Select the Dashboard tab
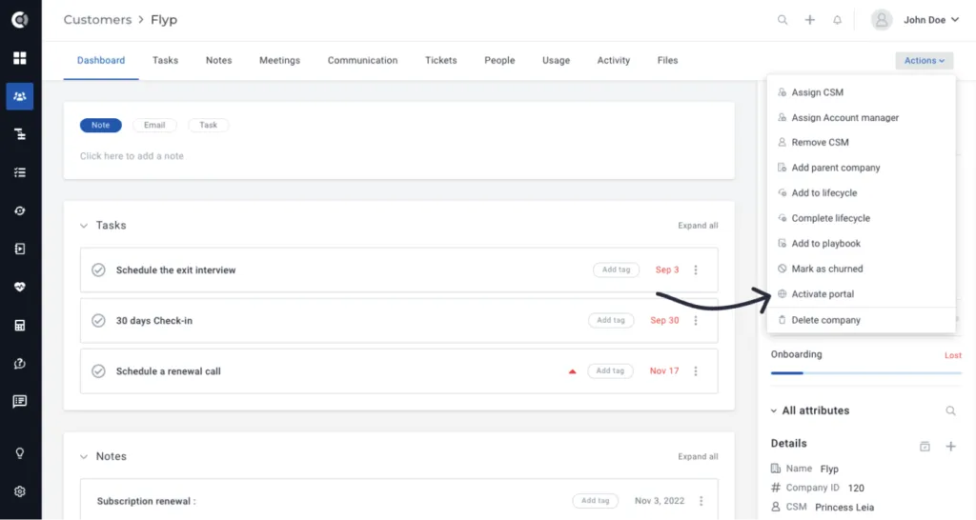Viewport: 976px width, 520px height. coord(101,60)
